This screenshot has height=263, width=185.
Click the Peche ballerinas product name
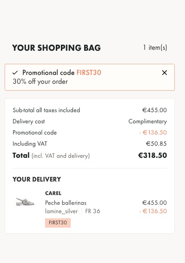(x=66, y=203)
